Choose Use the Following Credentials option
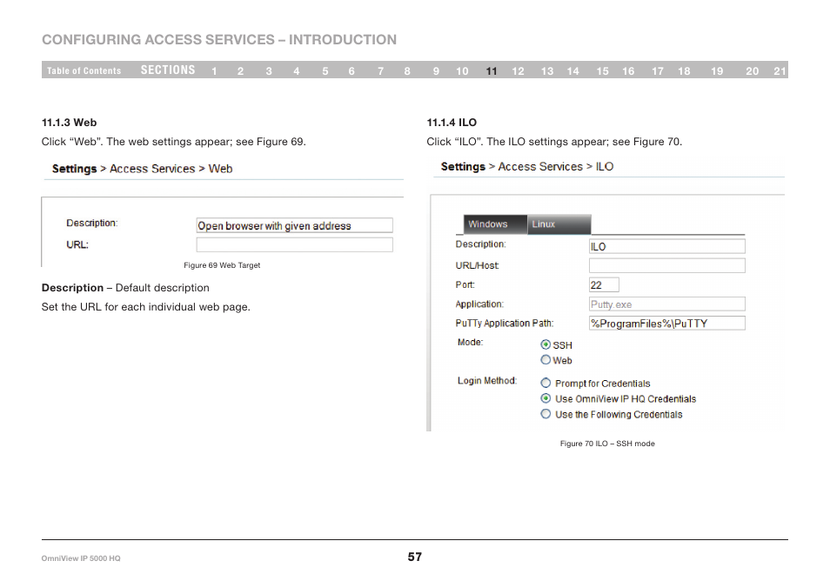This screenshot has width=830, height=581. click(546, 414)
